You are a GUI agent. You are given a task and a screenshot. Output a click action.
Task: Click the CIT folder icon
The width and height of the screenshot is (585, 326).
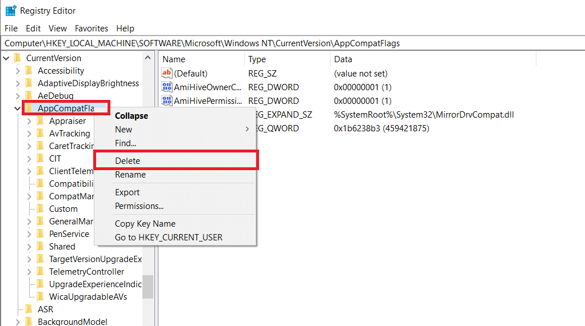(40, 158)
